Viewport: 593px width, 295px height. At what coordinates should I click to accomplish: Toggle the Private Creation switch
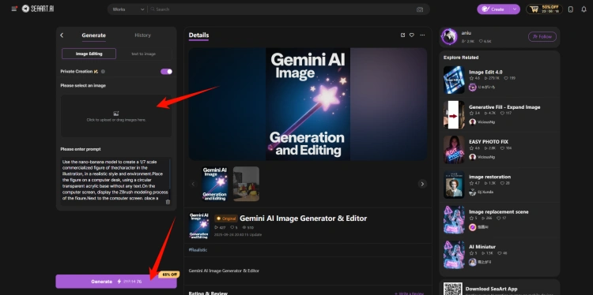(166, 71)
